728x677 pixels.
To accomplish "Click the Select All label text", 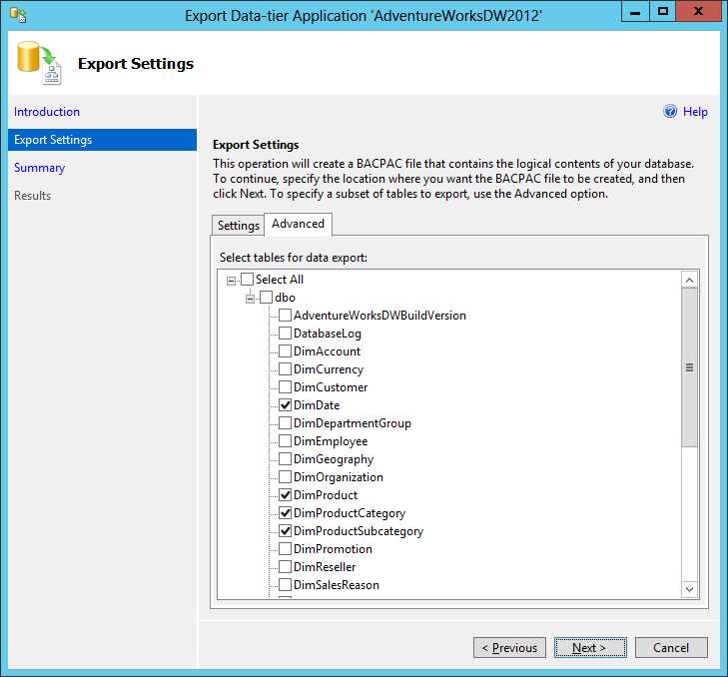I will (280, 280).
